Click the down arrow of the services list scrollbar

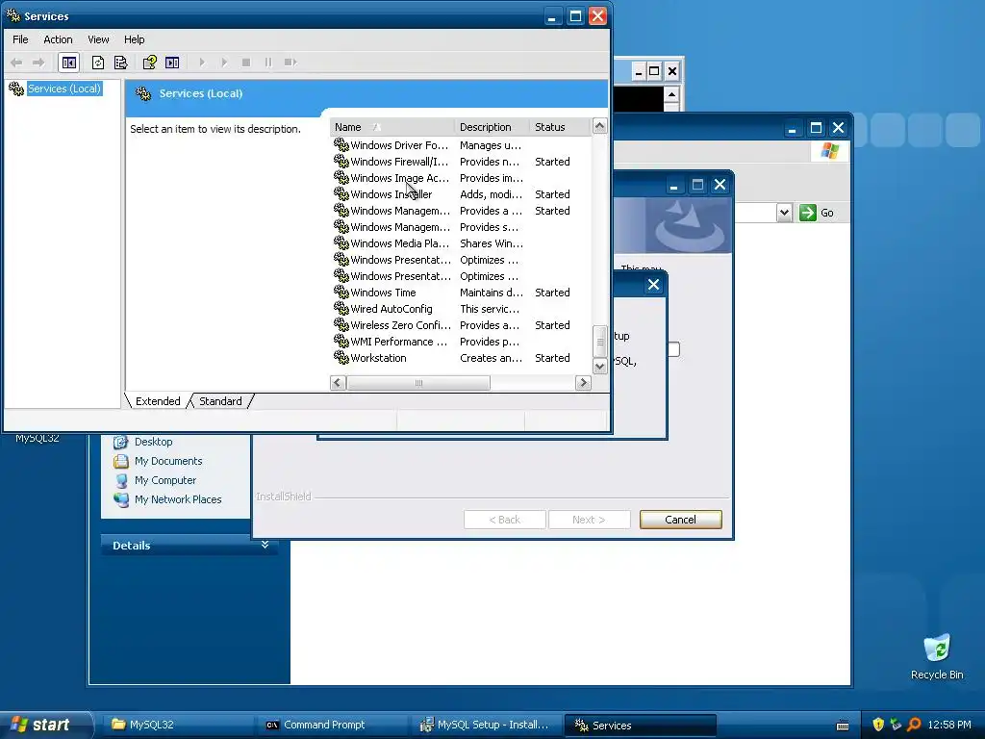coord(600,366)
